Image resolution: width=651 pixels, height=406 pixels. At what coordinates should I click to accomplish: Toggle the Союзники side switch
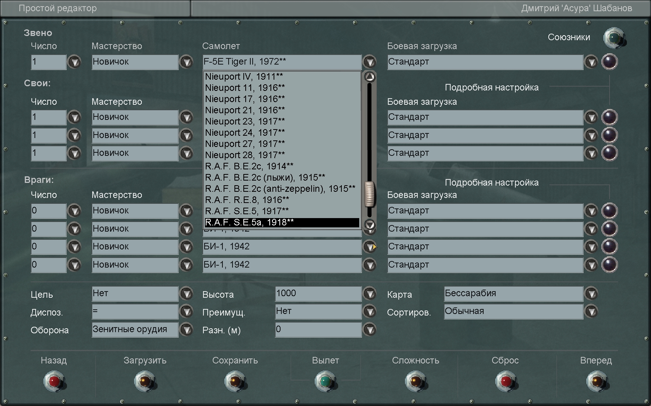point(615,38)
